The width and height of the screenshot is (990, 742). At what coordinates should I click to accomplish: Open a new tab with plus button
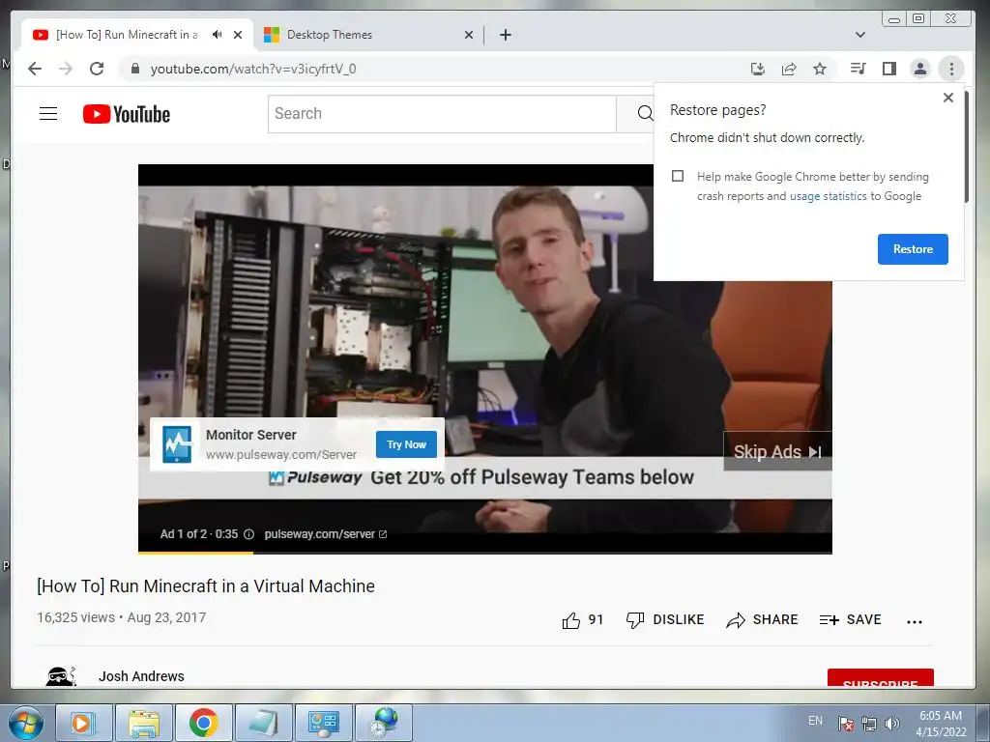click(505, 35)
